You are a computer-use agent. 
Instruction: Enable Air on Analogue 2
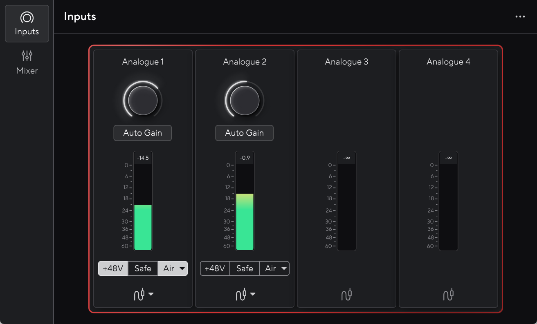tap(270, 268)
